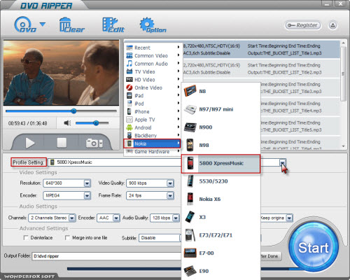Click the big Start button
This screenshot has height=280, width=350.
coord(314,247)
